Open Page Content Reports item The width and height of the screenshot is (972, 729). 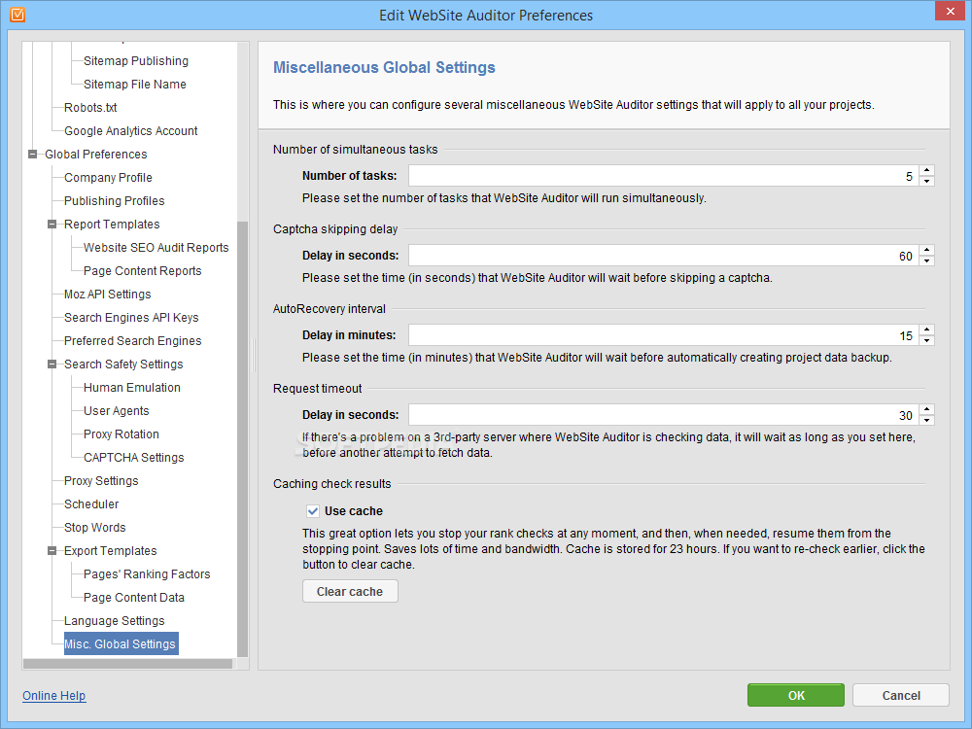click(143, 271)
